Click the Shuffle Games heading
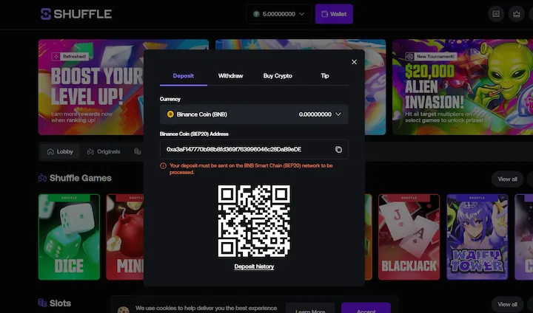533x313 pixels. tap(80, 178)
